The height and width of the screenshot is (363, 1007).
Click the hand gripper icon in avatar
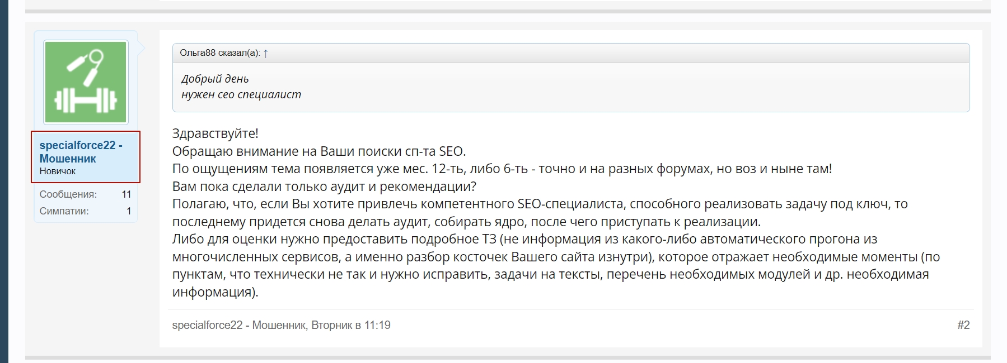coord(87,65)
